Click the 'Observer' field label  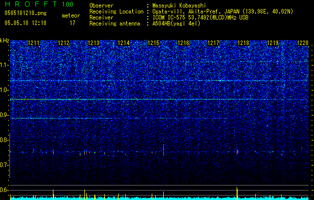(x=101, y=5)
